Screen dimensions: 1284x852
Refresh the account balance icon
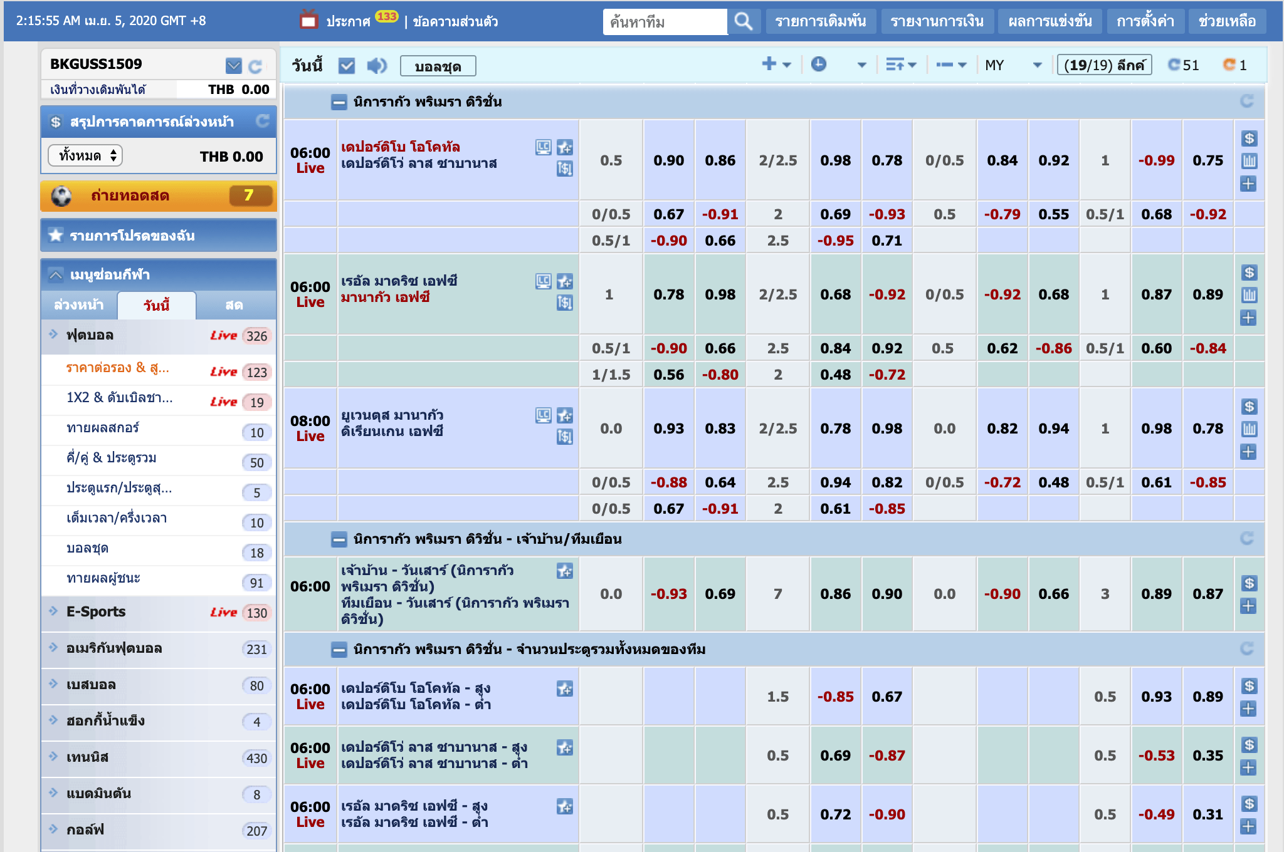(255, 65)
